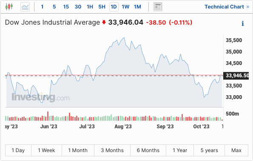Image resolution: width=253 pixels, height=161 pixels.
Task: Show the 1 Week range
Action: [x=46, y=150]
